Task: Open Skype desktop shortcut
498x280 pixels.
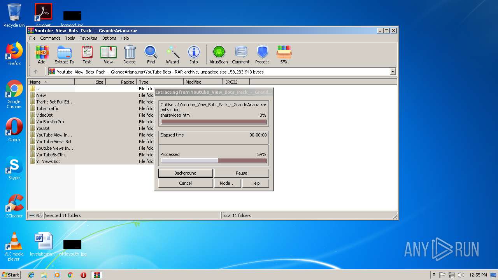Action: (x=14, y=168)
